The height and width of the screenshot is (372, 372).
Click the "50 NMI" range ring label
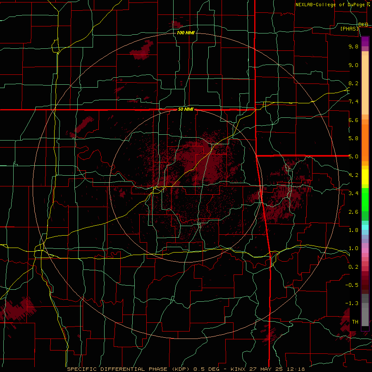point(186,110)
